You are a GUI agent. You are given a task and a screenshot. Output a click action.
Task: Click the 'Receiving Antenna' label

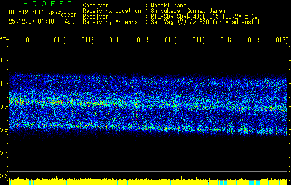[110, 22]
